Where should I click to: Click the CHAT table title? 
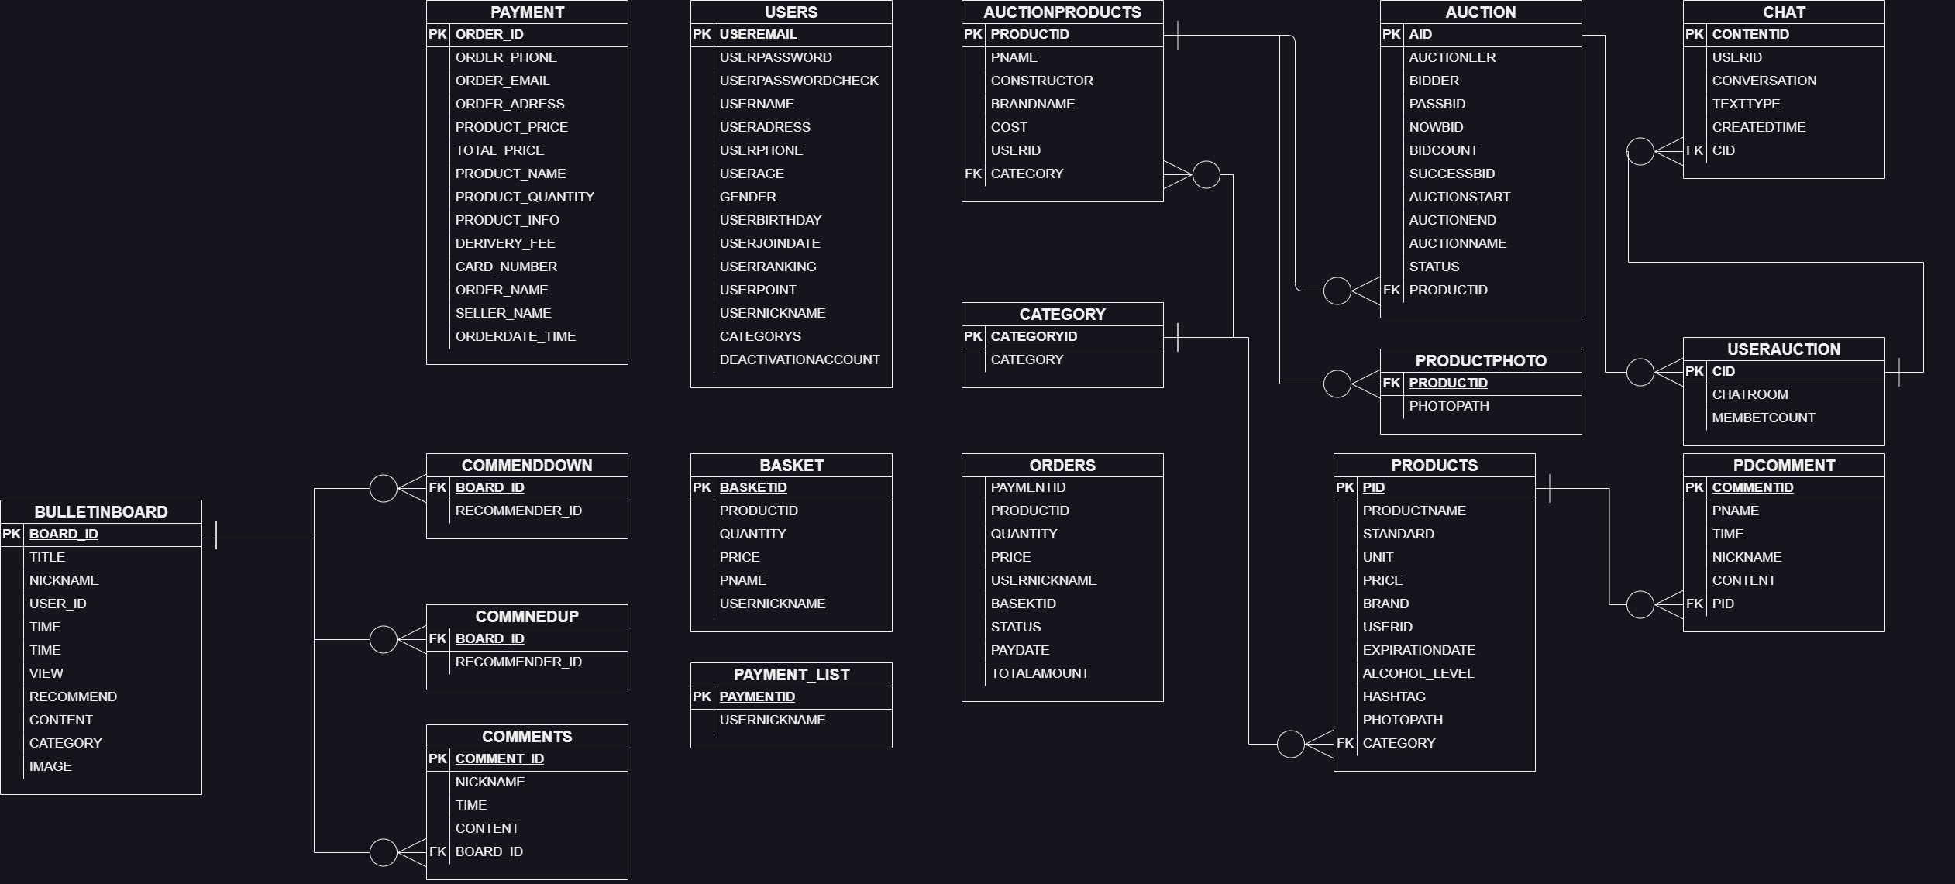(x=1784, y=12)
